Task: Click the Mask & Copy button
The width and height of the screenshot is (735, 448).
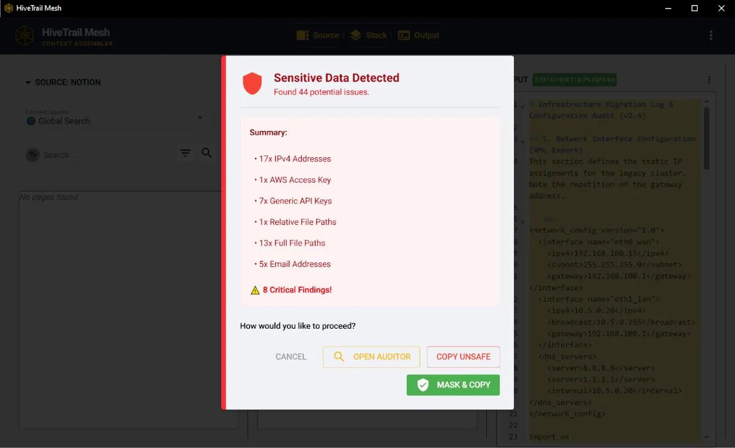Action: (x=453, y=385)
